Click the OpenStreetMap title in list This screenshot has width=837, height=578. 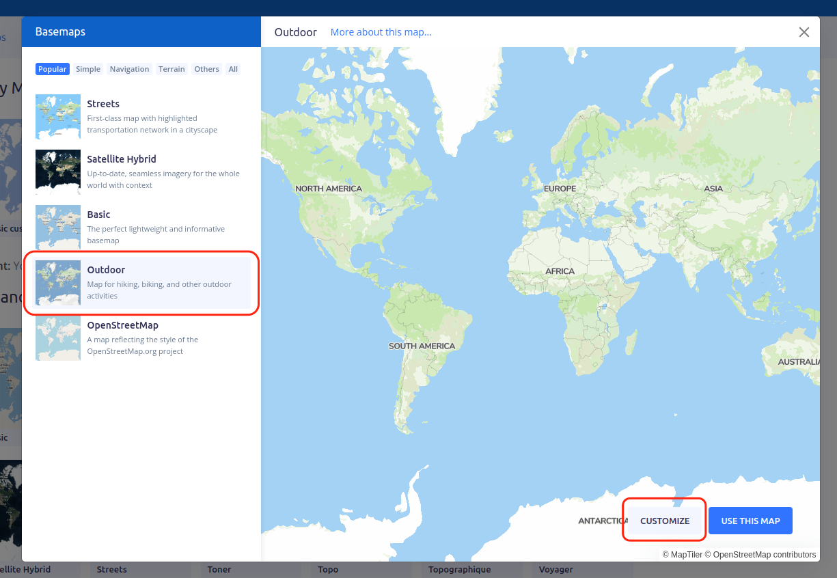123,325
